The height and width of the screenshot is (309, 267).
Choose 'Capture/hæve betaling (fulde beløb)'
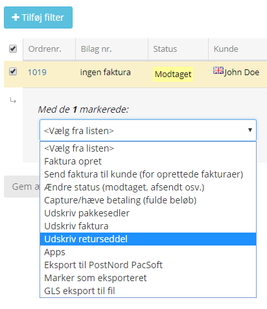(148, 200)
